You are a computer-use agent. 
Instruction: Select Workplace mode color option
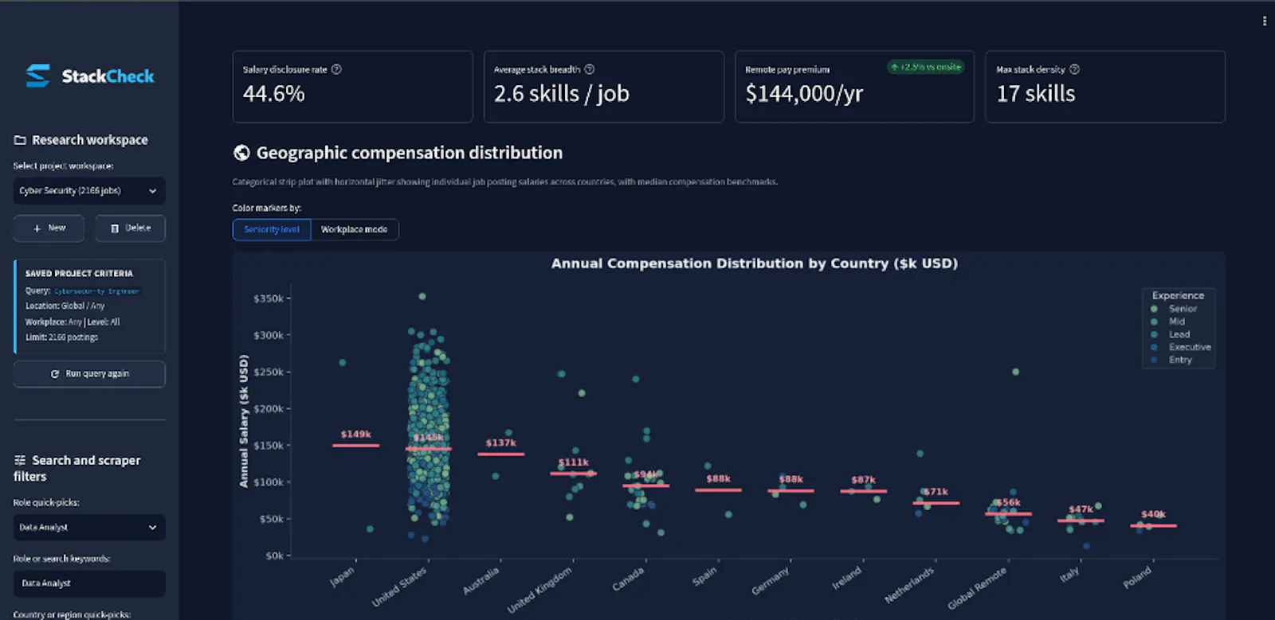(x=354, y=229)
